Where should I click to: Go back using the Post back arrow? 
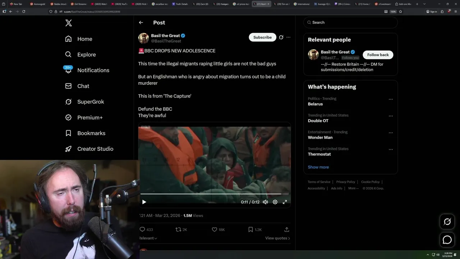pyautogui.click(x=141, y=22)
